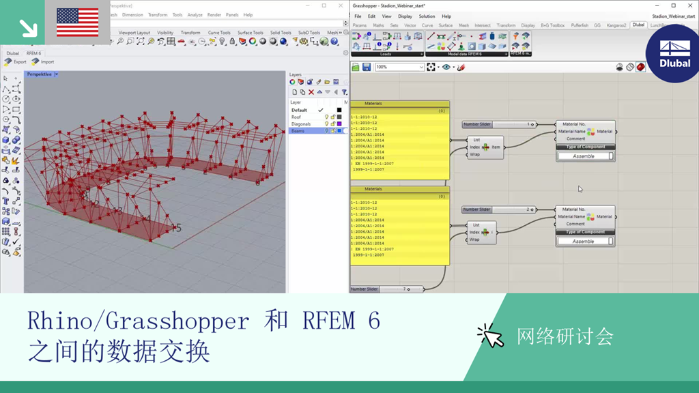Set Beams as the current layer checkmark

[x=321, y=130]
